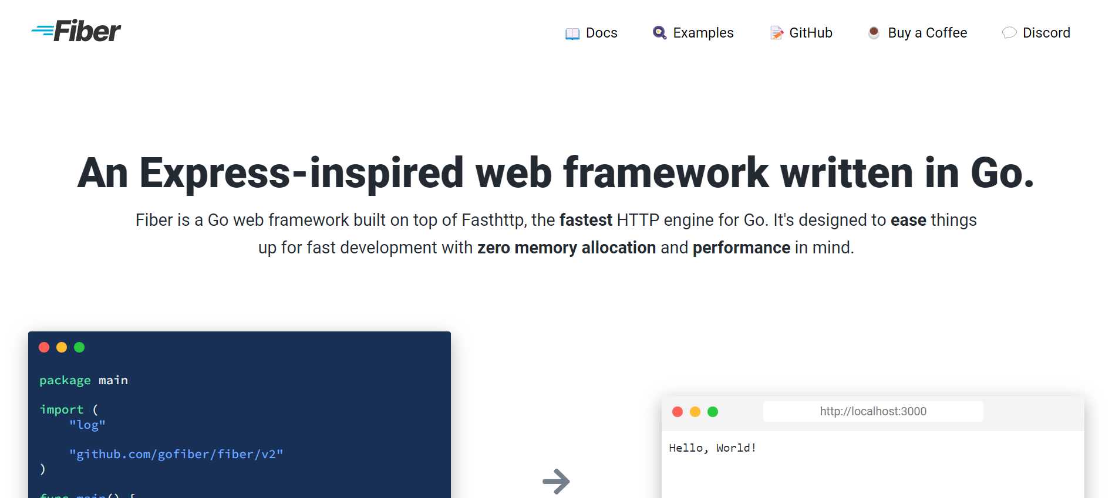Click the "github.com/gofiber/fiber/v2" import string

[x=176, y=454]
